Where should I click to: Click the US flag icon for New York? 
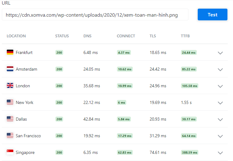click(10, 102)
